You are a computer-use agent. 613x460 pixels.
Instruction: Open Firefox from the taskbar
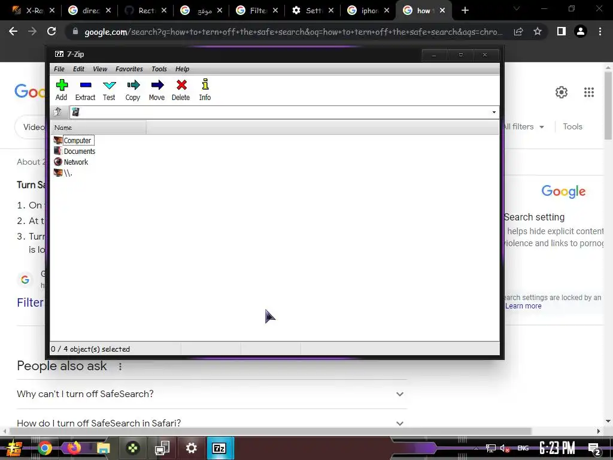click(x=74, y=448)
